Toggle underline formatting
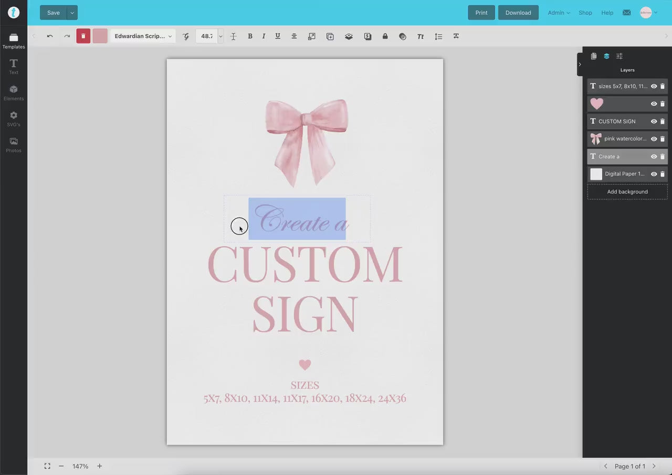This screenshot has width=672, height=475. (278, 36)
